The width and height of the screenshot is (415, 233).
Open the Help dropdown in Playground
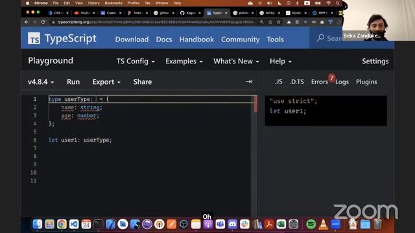[x=281, y=61]
